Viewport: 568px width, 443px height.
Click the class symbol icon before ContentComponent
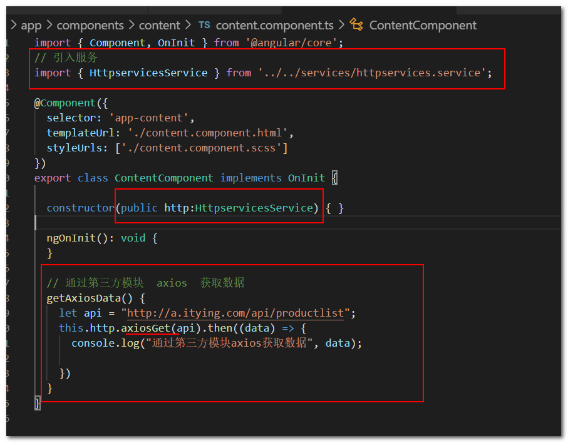tap(356, 25)
